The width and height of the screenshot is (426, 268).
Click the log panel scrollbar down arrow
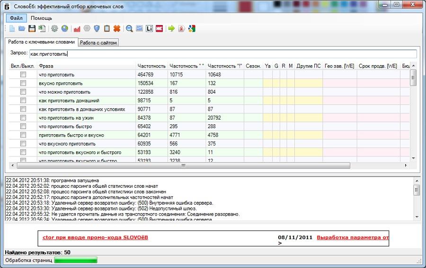417,217
